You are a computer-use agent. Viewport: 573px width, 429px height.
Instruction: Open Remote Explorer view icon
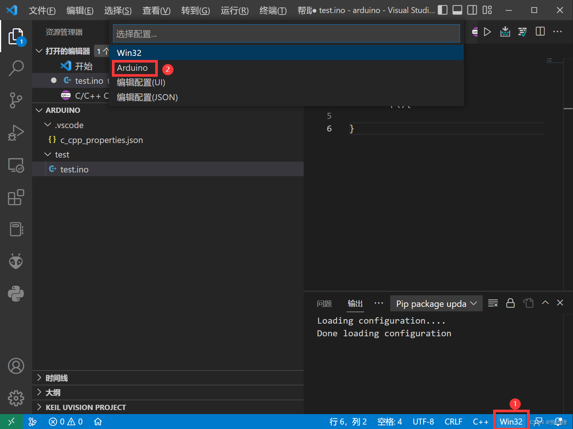point(16,165)
